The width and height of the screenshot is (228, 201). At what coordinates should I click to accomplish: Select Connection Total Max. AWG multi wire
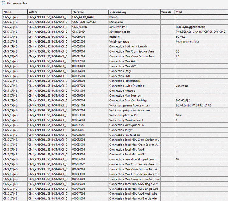click(x=134, y=199)
